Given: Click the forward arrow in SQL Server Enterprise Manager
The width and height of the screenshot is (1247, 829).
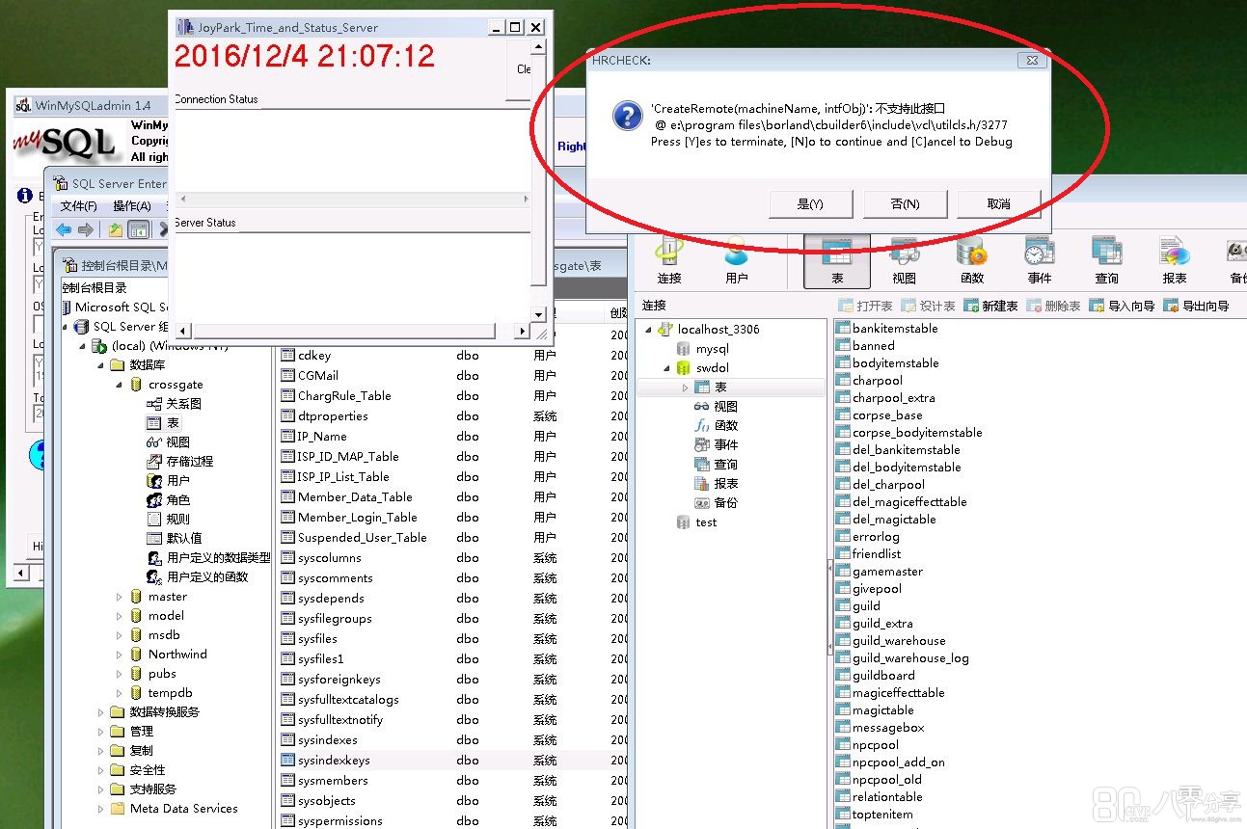Looking at the screenshot, I should 86,229.
